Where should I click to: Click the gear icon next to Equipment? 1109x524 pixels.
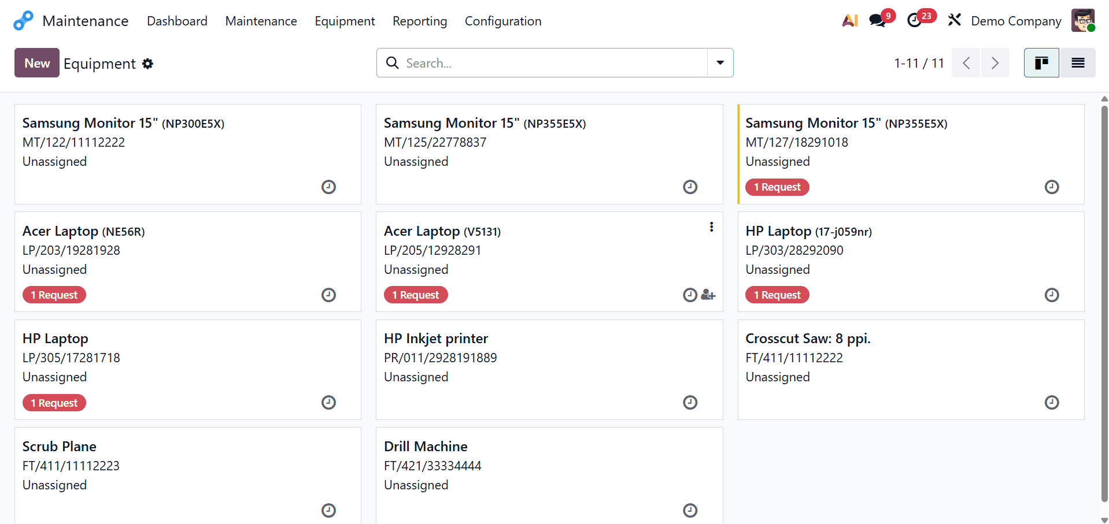(x=148, y=64)
